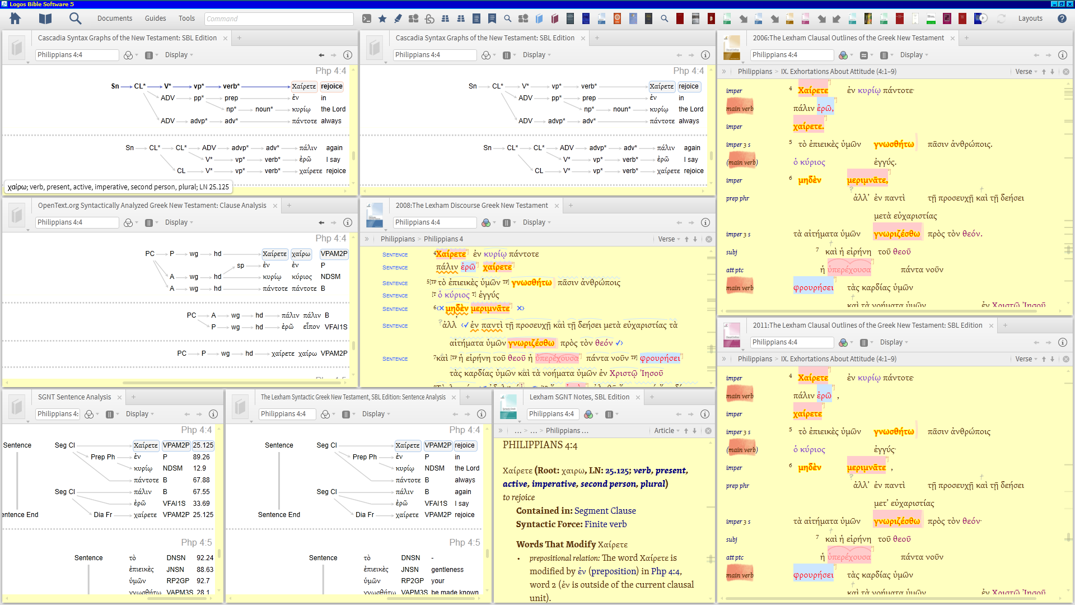Open the Home page icon

tap(15, 18)
